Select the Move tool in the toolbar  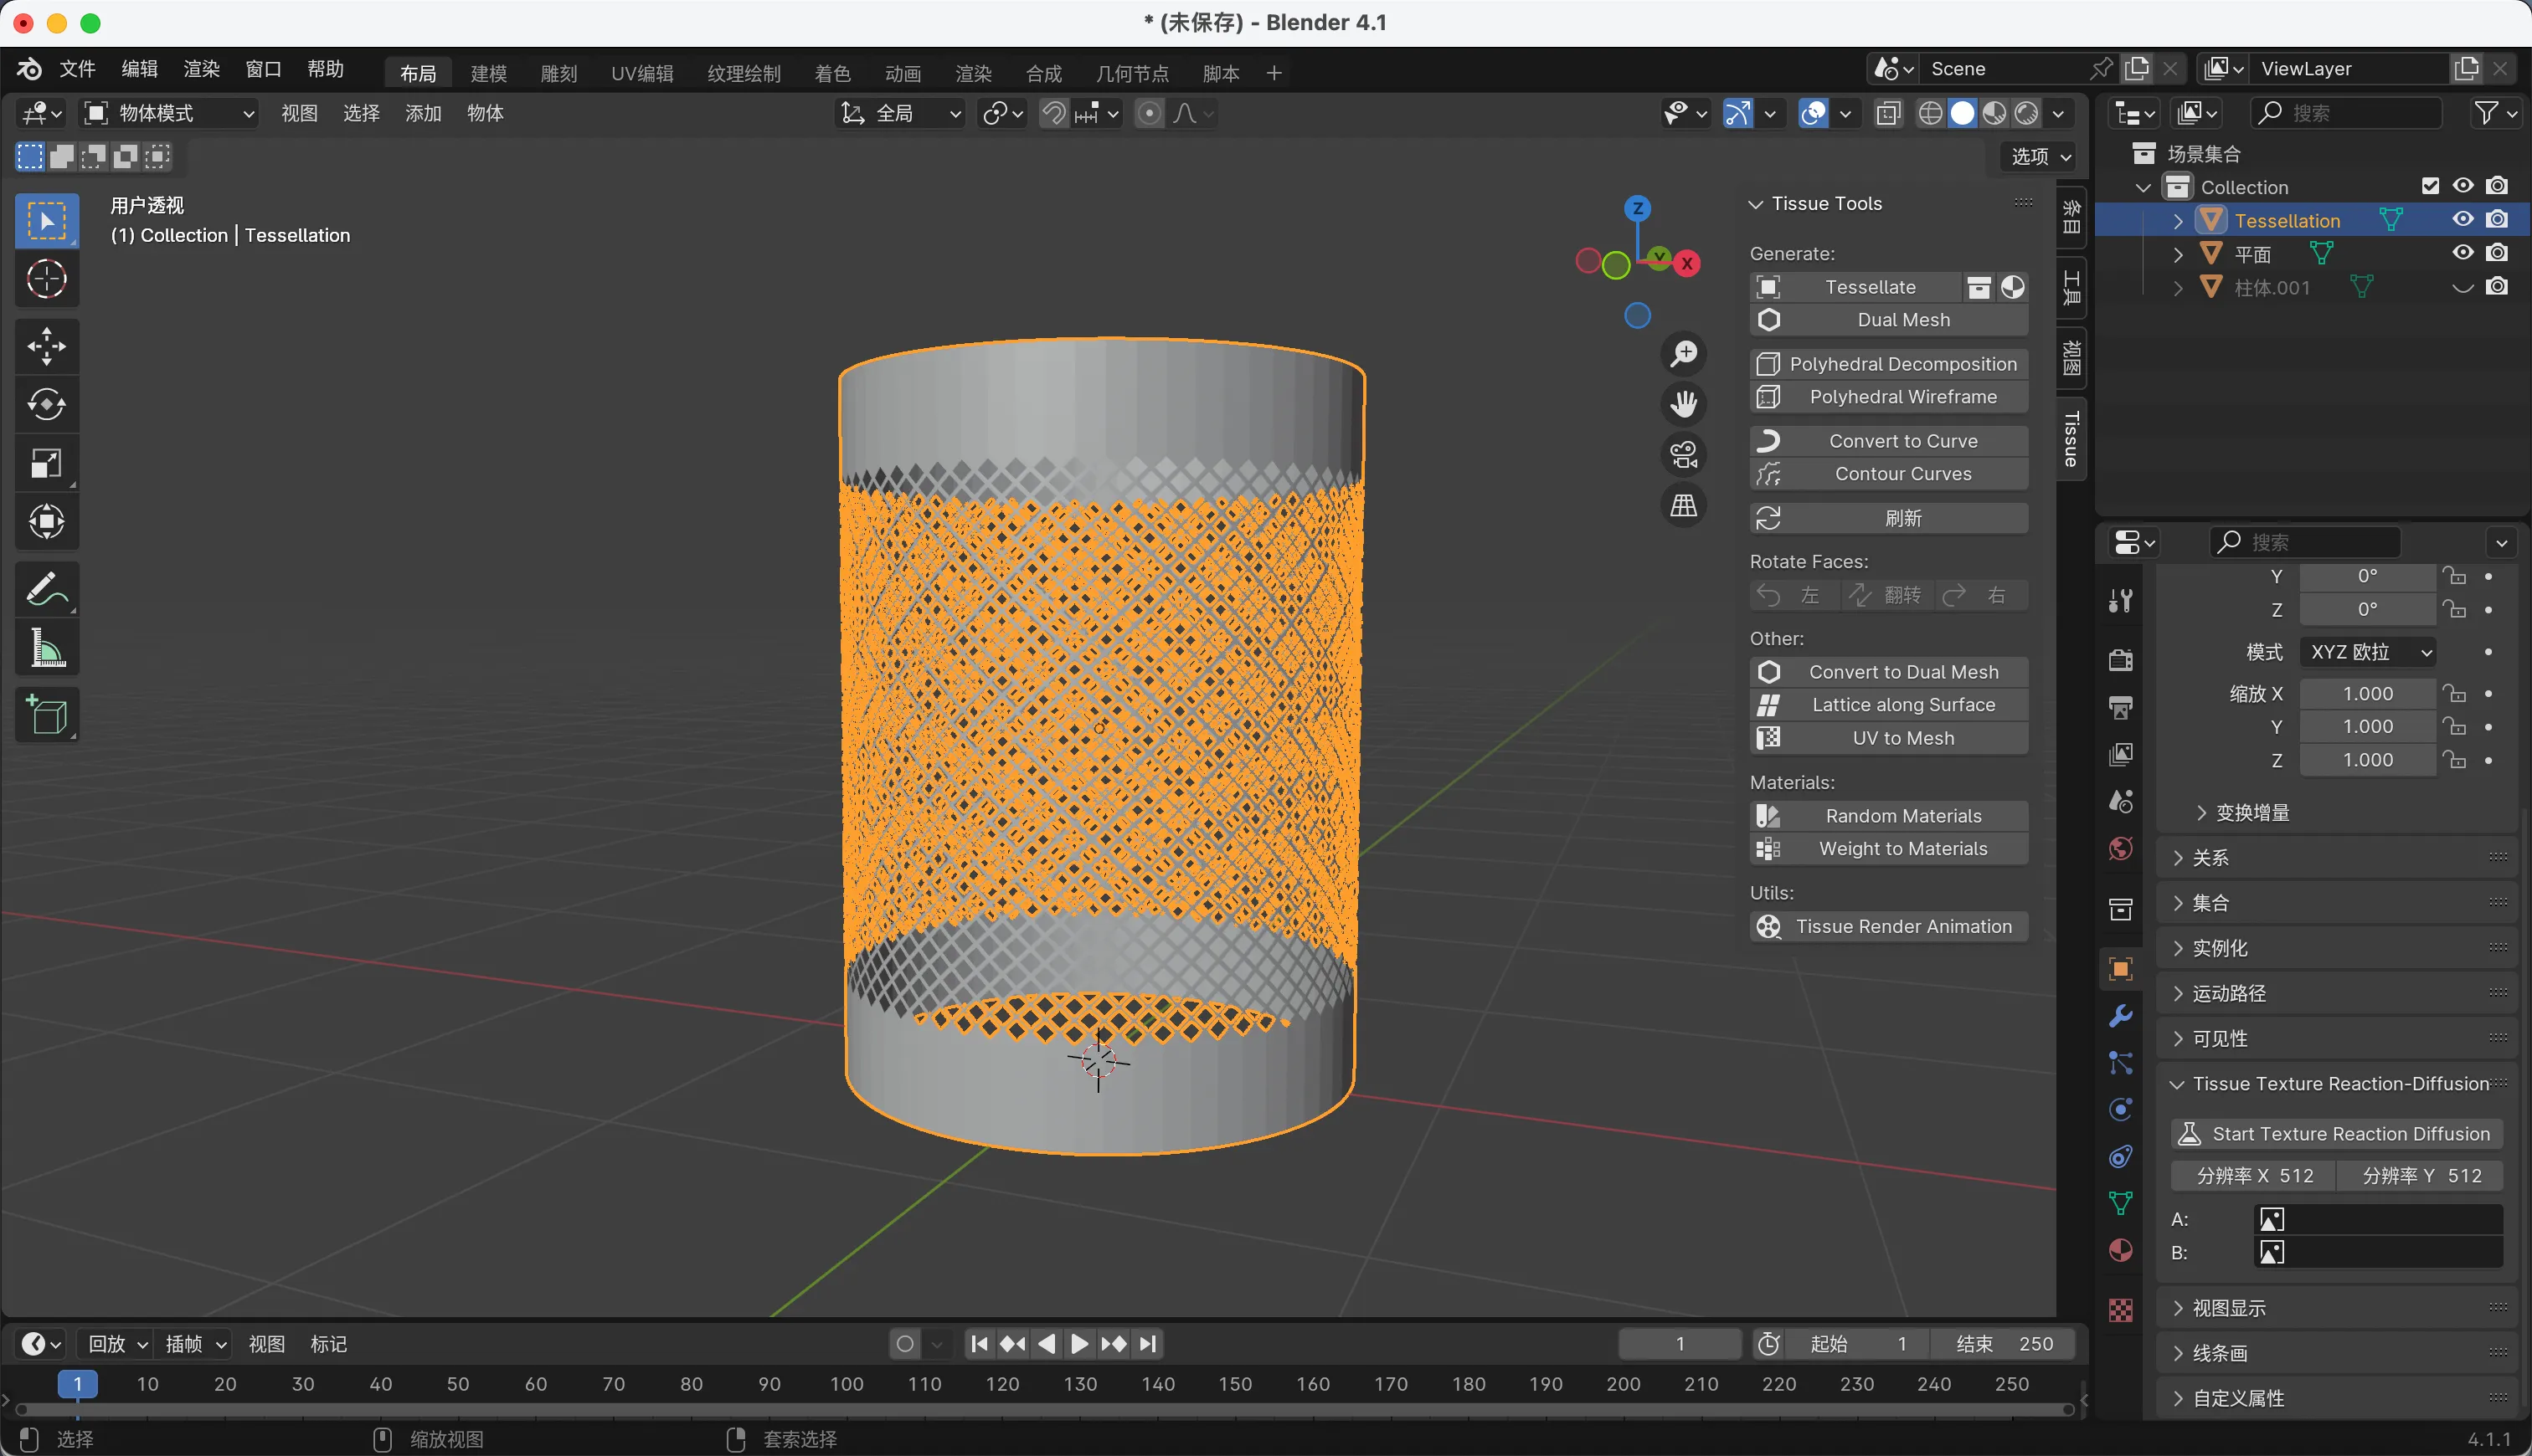point(46,346)
